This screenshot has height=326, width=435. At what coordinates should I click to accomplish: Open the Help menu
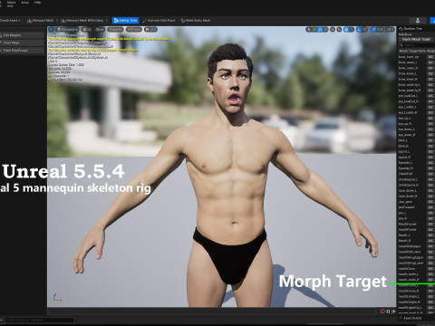pyautogui.click(x=37, y=3)
